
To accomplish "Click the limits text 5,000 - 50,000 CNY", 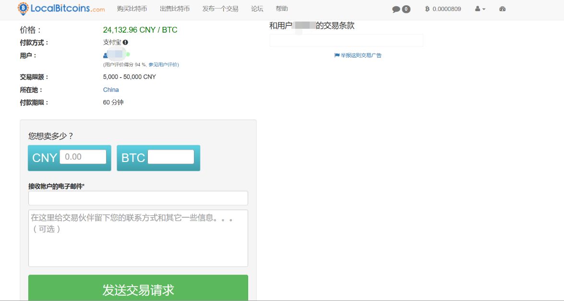I will pos(130,77).
